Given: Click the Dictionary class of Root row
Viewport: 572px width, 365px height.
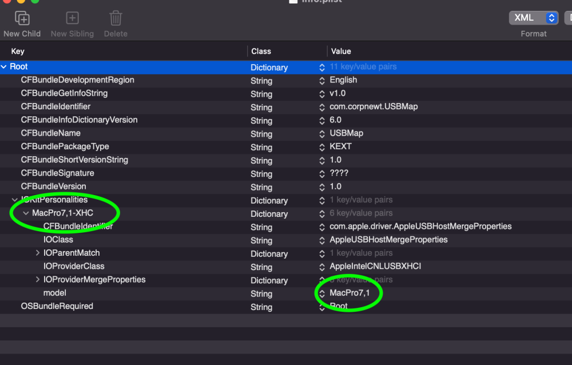Looking at the screenshot, I should (x=269, y=68).
